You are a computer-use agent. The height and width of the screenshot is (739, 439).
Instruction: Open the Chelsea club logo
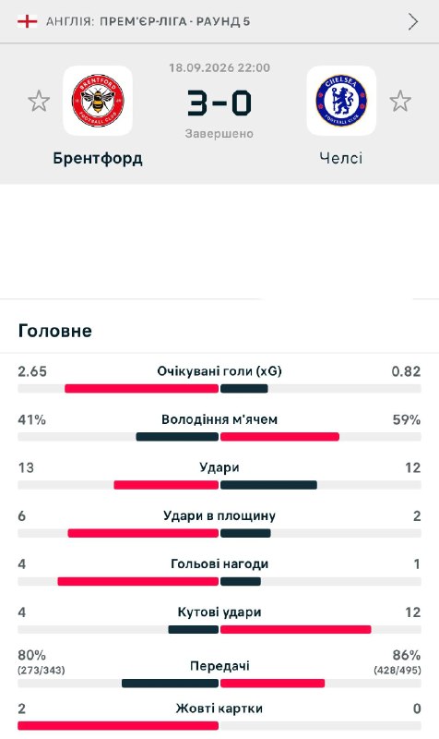pos(341,101)
